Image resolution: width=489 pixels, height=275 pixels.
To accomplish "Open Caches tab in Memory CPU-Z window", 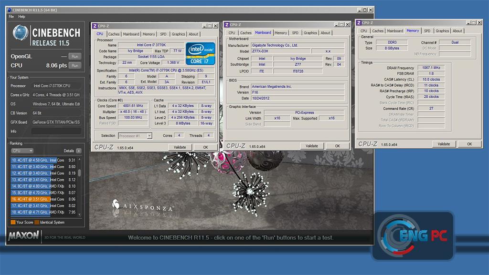I will pos(378,31).
